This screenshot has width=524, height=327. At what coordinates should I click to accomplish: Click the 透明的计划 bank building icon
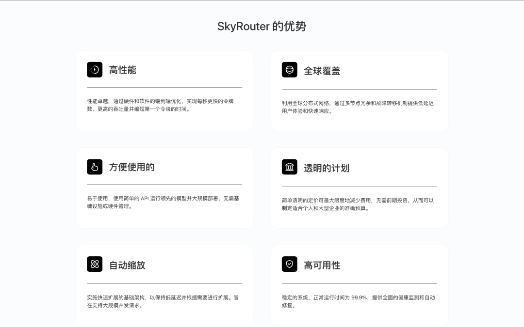tap(289, 167)
